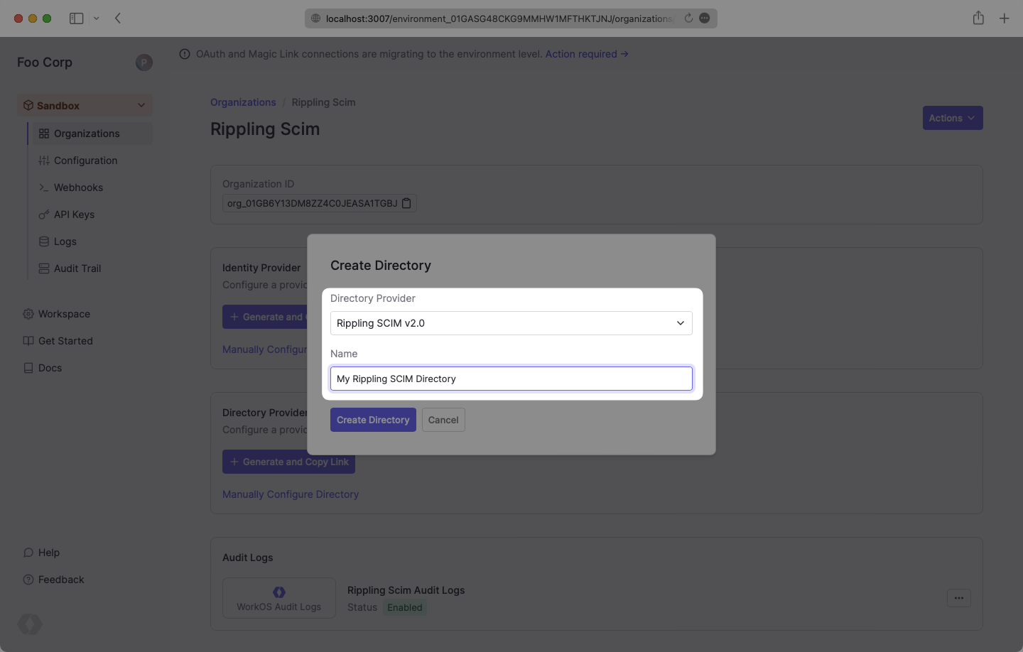Image resolution: width=1023 pixels, height=652 pixels.
Task: Reload the page using the refresh icon
Action: (x=688, y=18)
